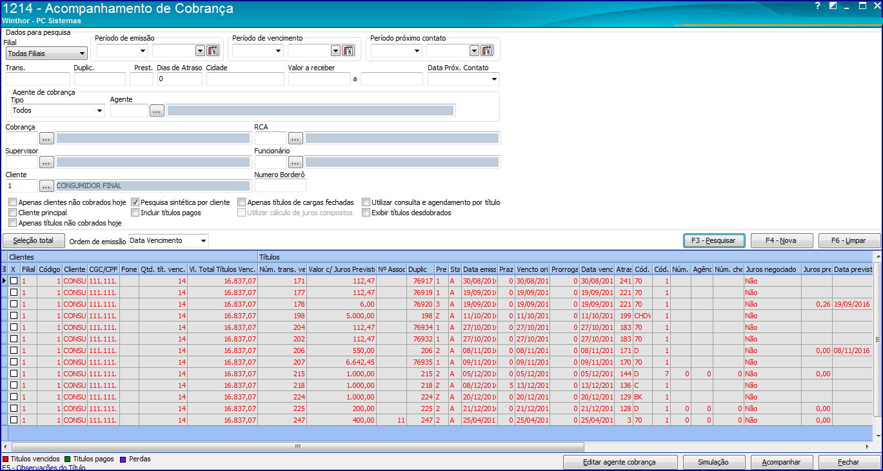
Task: Click red Títulos vencidos legend swatch
Action: (x=6, y=459)
